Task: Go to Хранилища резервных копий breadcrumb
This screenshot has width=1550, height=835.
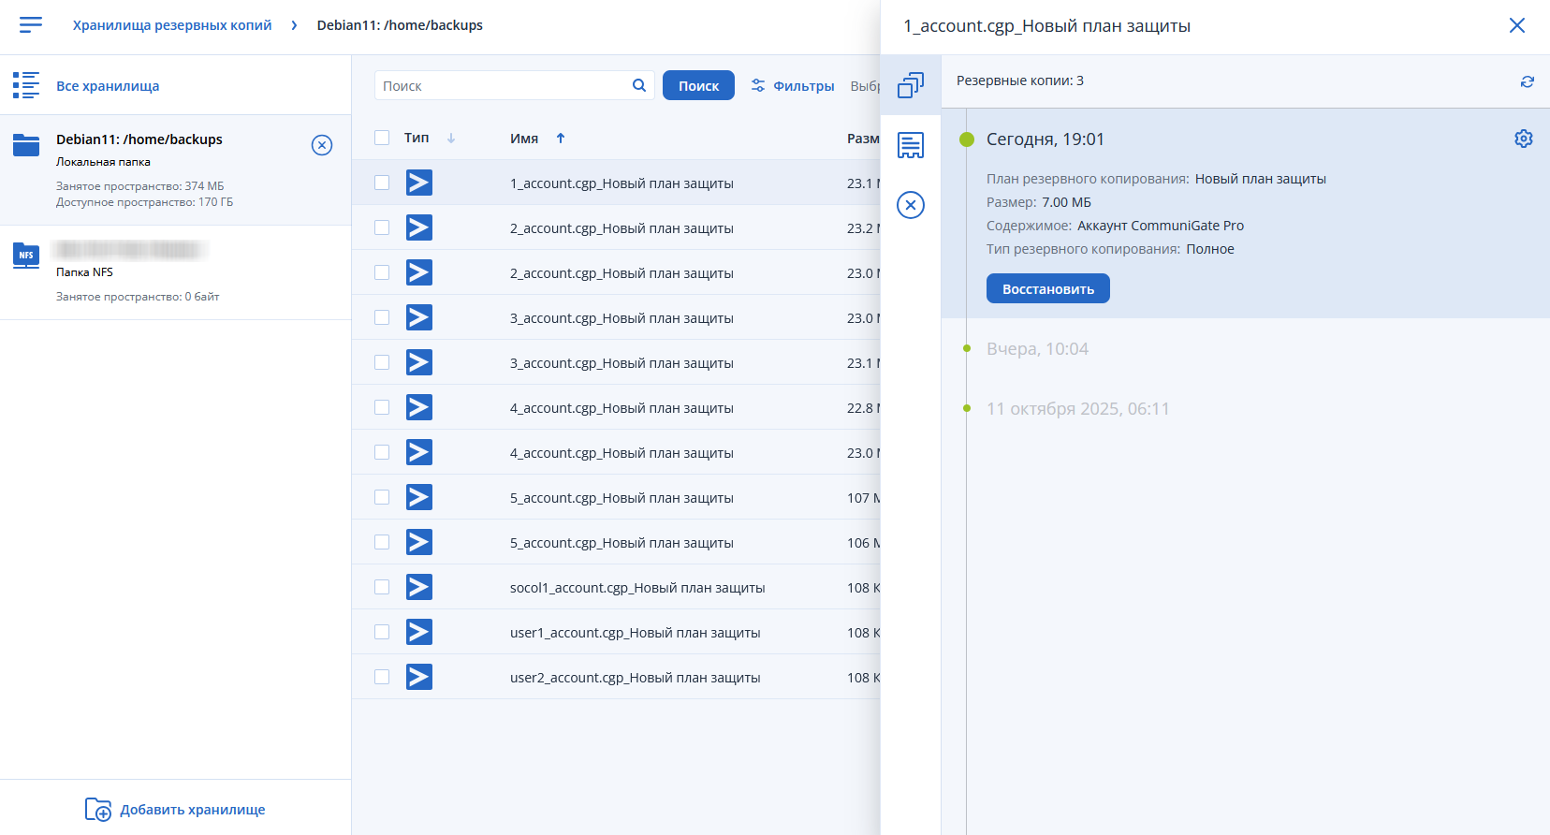Action: (x=172, y=25)
